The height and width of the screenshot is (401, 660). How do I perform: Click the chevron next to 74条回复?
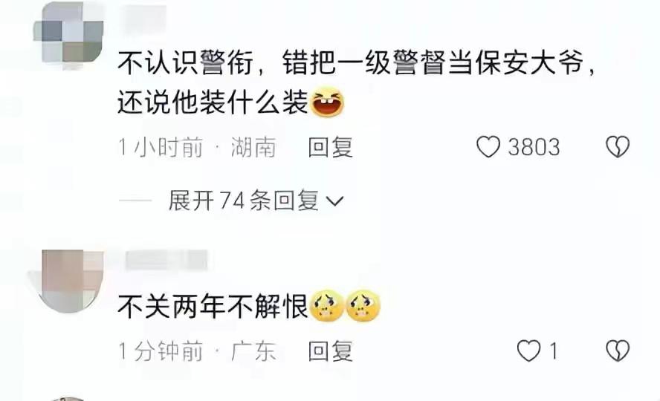click(335, 202)
